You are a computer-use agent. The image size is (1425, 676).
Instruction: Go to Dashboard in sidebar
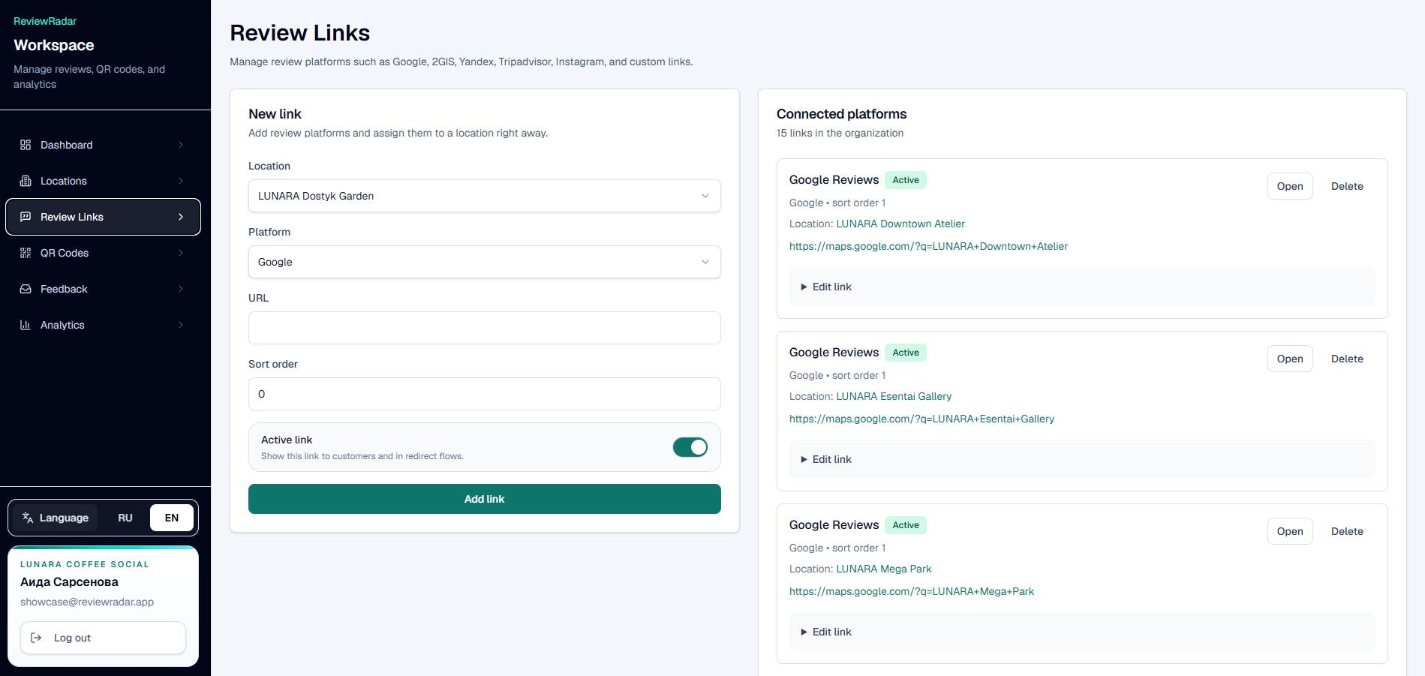pyautogui.click(x=103, y=145)
